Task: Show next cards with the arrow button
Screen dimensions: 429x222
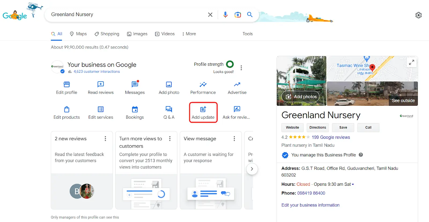Action: pos(252,169)
